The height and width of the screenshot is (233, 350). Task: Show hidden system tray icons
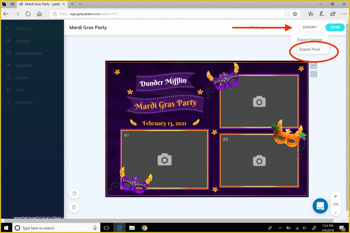[280, 228]
